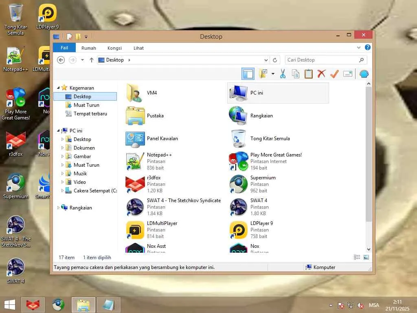Expand the Rangkaian tree node
Image resolution: width=417 pixels, height=313 pixels.
58,207
